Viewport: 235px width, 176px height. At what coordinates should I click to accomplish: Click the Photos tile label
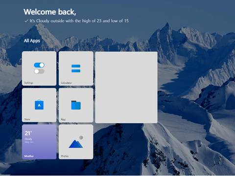[65, 156]
